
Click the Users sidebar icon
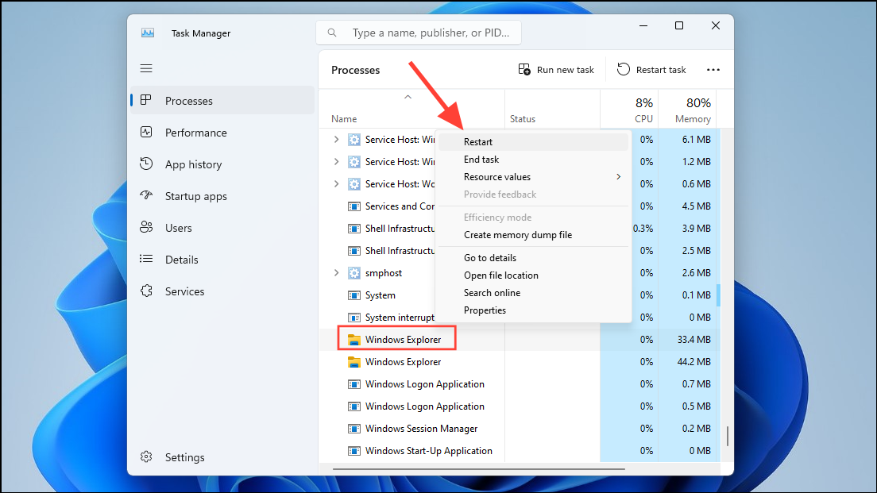[146, 227]
